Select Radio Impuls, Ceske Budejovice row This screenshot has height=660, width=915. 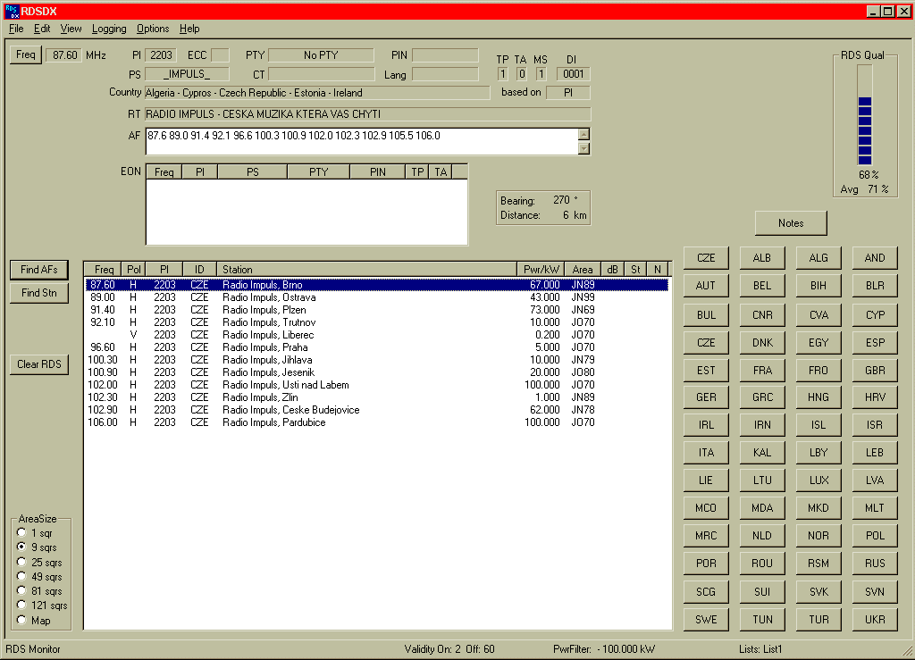coord(376,410)
